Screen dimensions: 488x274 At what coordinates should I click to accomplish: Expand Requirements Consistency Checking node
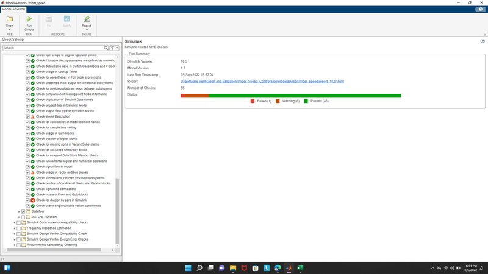14,245
